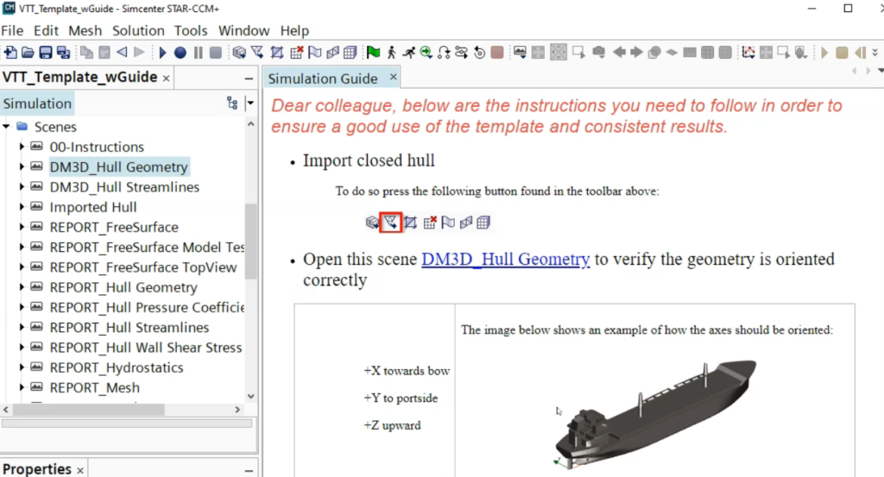Click the Play Macro blue triangle icon

(163, 53)
